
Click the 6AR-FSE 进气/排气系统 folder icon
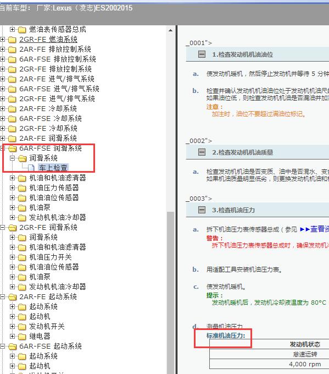[12, 89]
